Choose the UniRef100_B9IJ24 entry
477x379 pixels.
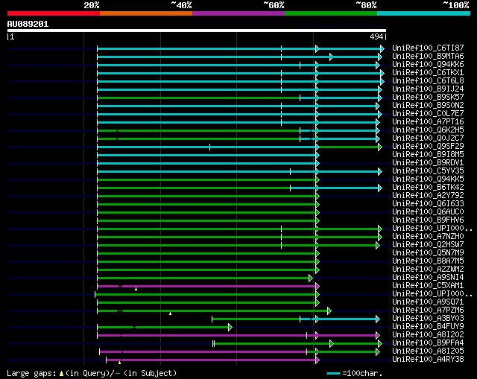tap(428, 89)
